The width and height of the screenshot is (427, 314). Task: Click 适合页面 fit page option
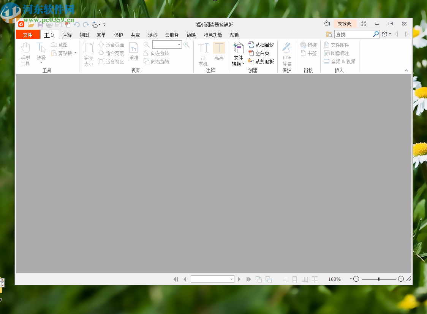click(111, 45)
